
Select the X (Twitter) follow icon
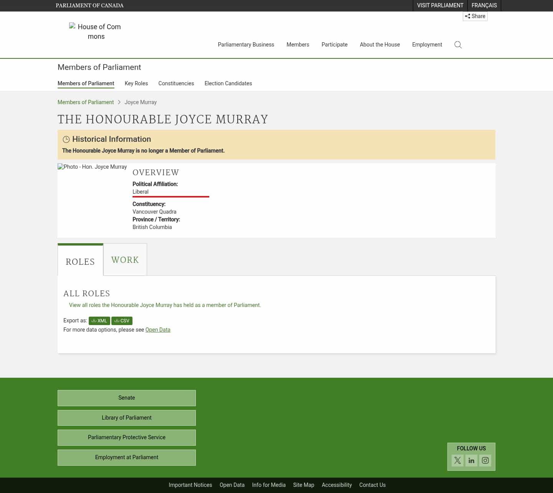coord(457,460)
